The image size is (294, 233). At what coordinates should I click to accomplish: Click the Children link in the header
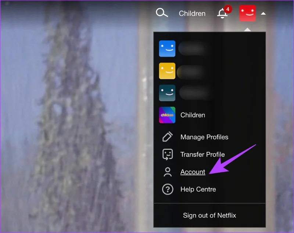[192, 14]
